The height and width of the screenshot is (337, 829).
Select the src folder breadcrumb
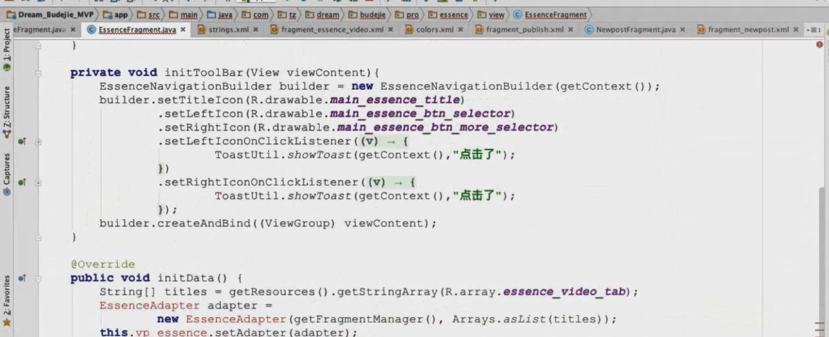(148, 14)
